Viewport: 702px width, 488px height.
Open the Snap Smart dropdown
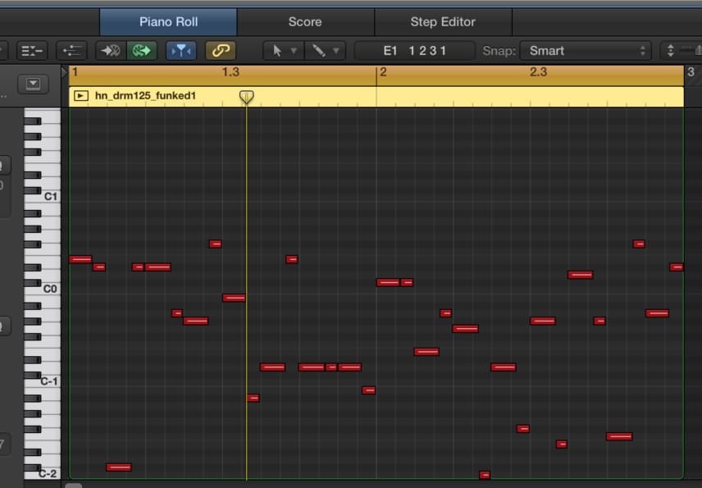click(x=586, y=51)
